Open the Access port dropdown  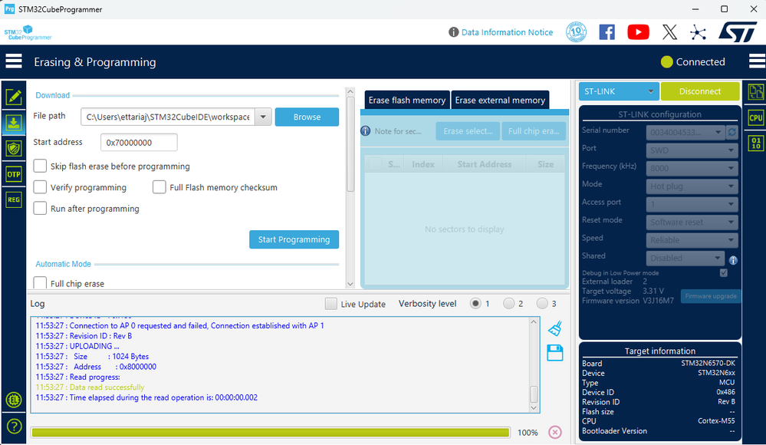[692, 204]
